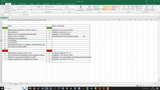Align text to the right
This screenshot has width=160, height=90.
[39, 9]
